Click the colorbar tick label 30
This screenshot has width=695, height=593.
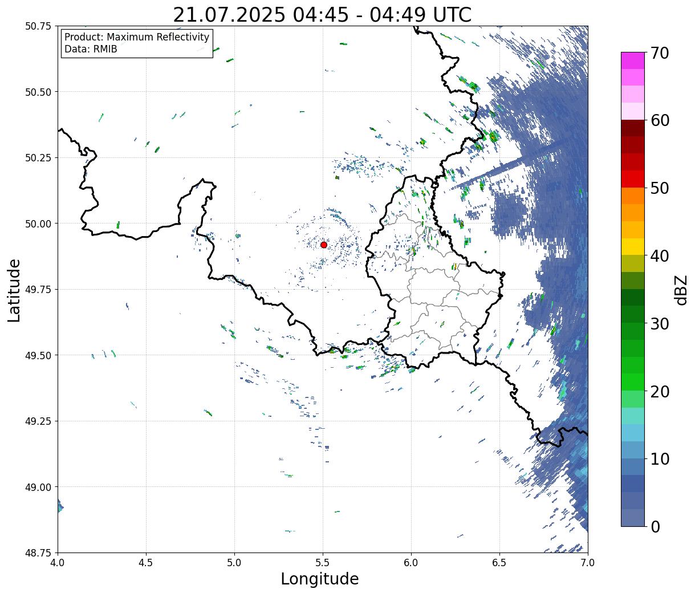(659, 324)
